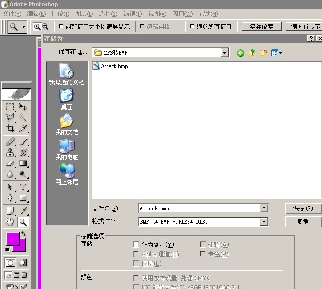Open the 图层 menu
Screen dimensions: 322x289
84,14
